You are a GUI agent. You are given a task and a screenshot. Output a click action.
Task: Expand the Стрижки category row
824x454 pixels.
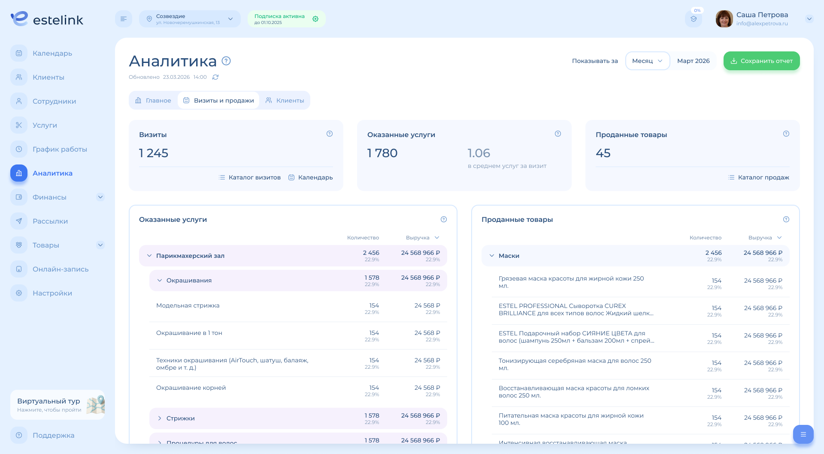[x=160, y=418]
